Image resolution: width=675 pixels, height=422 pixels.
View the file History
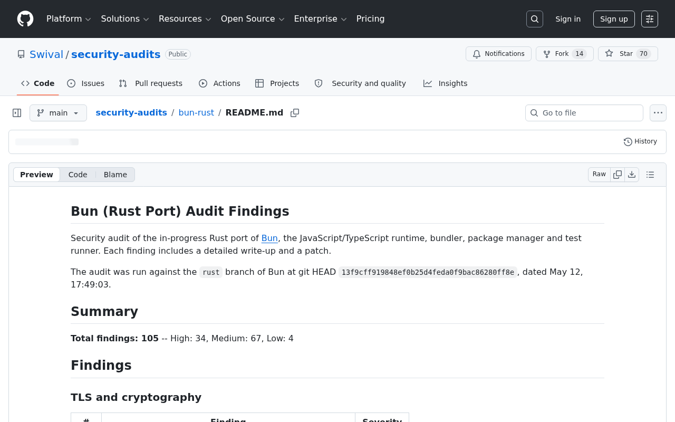click(x=640, y=141)
